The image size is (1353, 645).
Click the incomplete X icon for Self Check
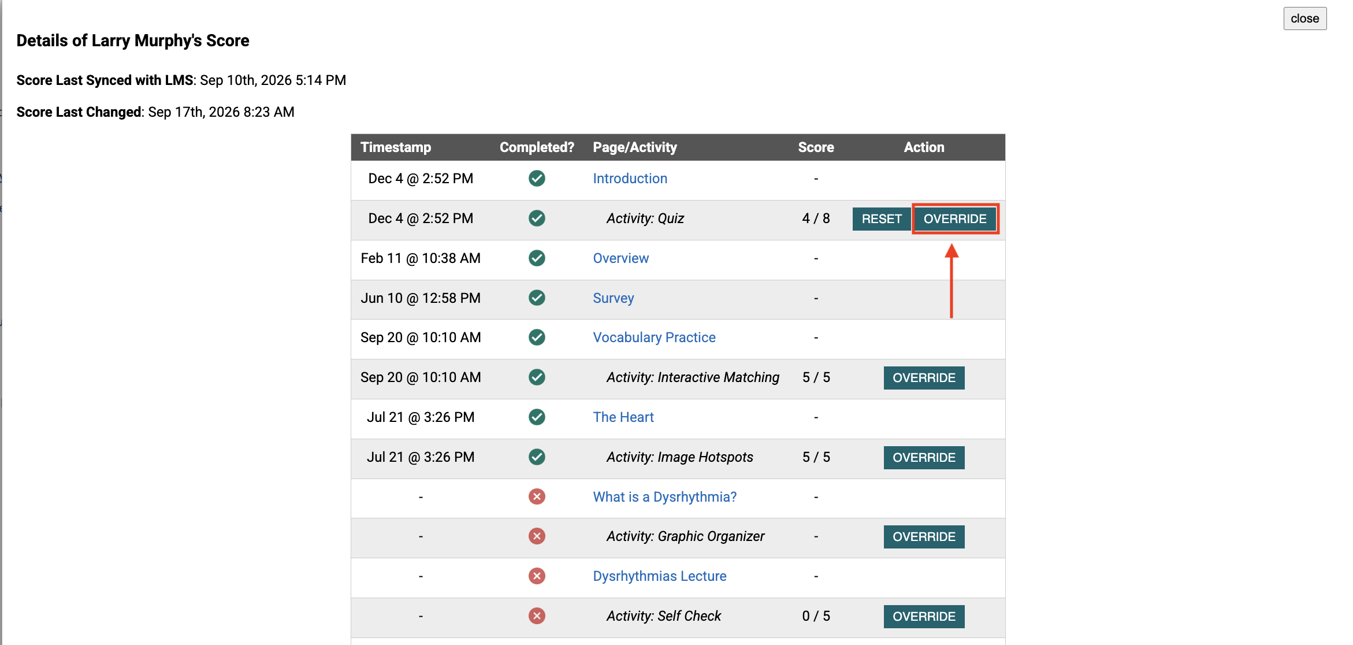[x=537, y=616]
